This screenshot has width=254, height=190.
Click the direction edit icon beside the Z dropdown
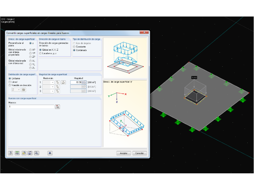click(x=24, y=90)
